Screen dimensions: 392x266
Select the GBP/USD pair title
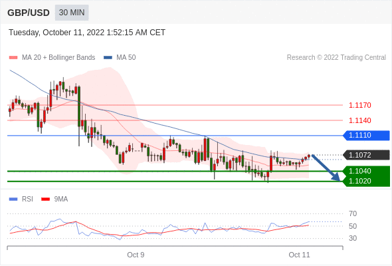tap(29, 13)
